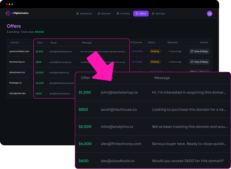Viewport: 231px width, 169px height.
Task: Click the Settings gear icon
Action: click(153, 14)
